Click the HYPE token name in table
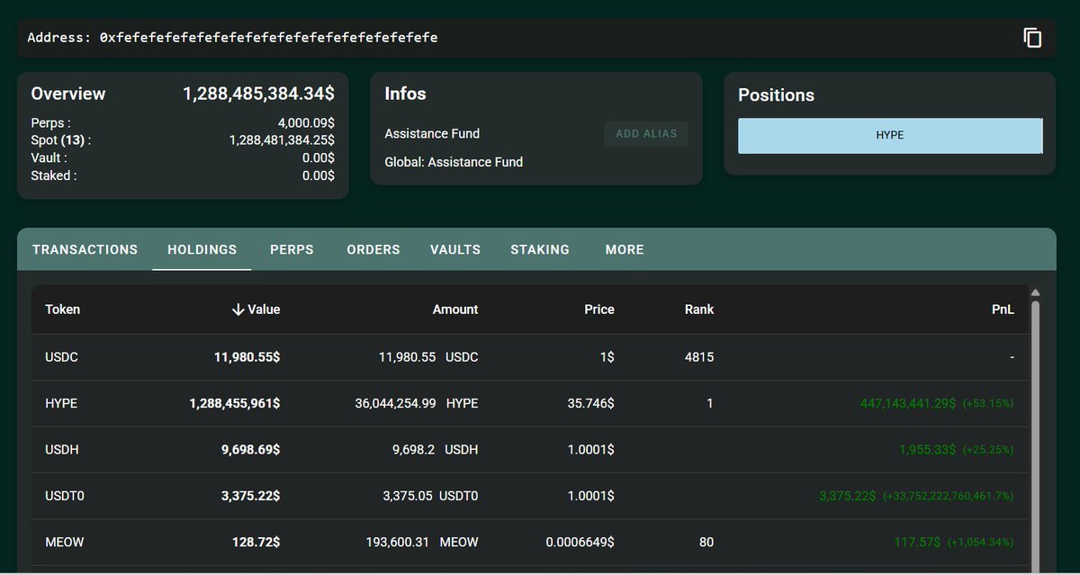 coord(61,404)
